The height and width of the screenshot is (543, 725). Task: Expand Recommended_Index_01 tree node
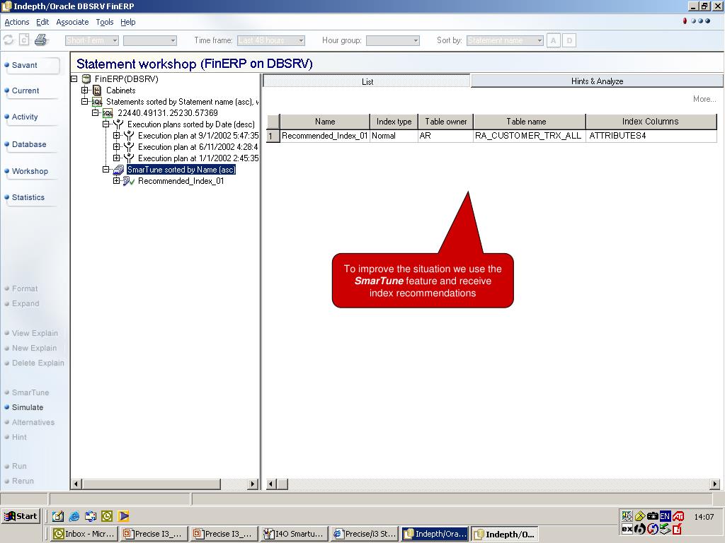[x=117, y=181]
